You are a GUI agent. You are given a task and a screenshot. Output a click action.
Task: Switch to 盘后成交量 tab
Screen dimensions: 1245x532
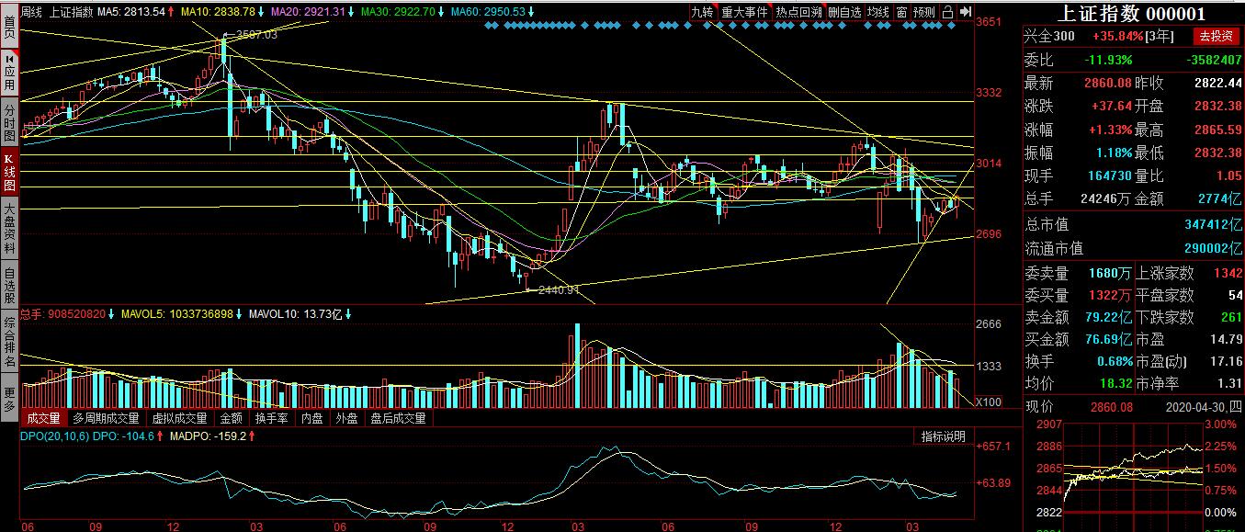[x=399, y=418]
